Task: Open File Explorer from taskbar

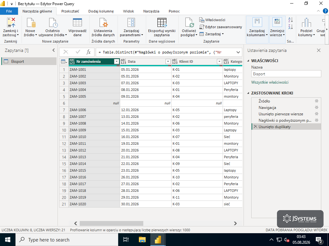Action: coord(142,240)
